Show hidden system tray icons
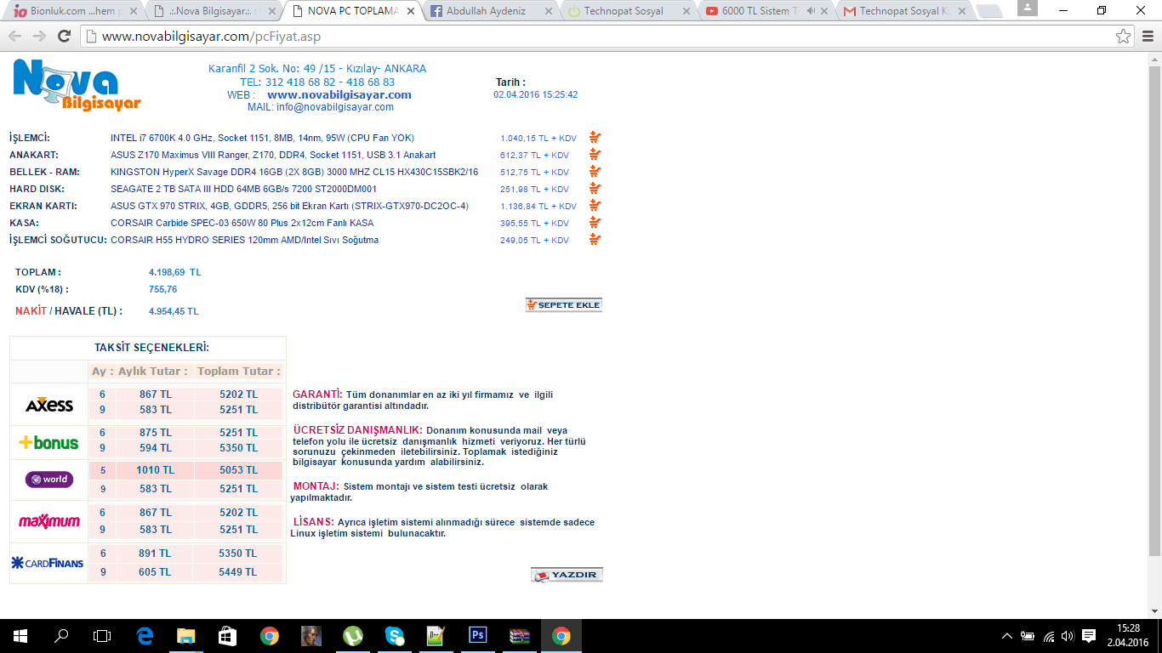Screen dimensions: 1162x653 click(x=1007, y=635)
